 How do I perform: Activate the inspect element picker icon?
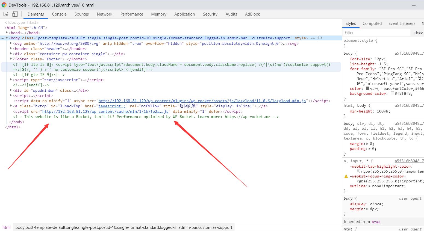click(6, 14)
